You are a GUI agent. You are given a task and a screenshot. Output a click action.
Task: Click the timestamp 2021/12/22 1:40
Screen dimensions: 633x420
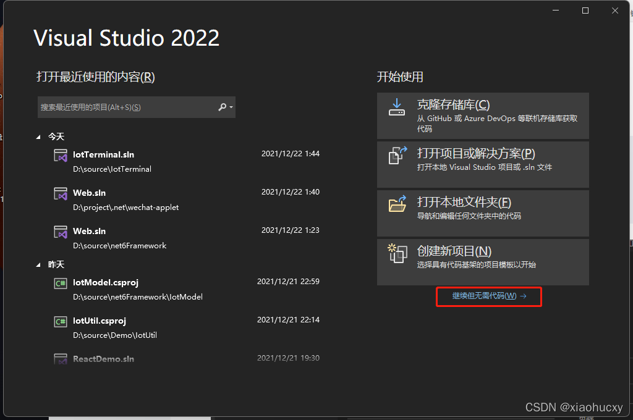pos(291,192)
